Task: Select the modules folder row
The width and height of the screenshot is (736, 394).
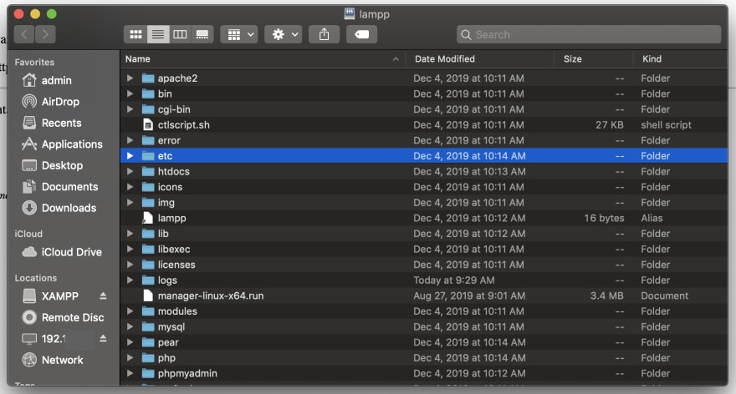Action: [x=424, y=311]
